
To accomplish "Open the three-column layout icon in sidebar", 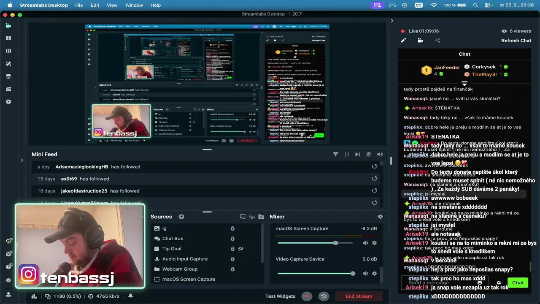I will 8,51.
